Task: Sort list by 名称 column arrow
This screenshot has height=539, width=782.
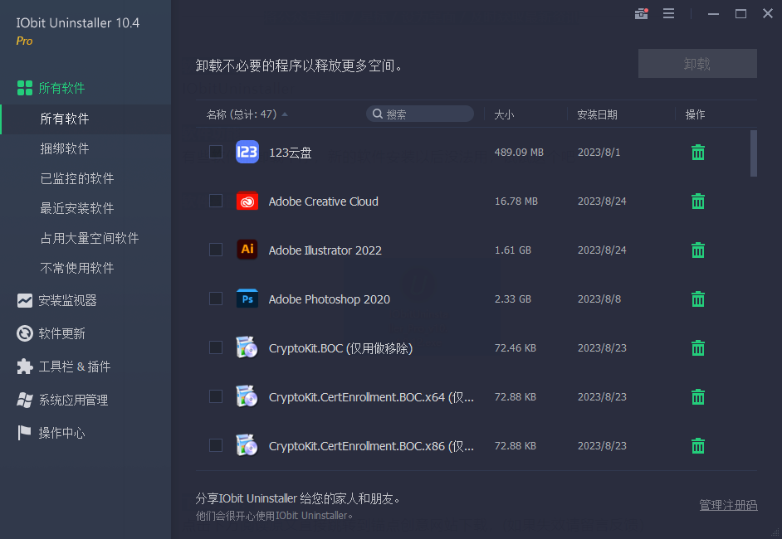Action: coord(285,114)
